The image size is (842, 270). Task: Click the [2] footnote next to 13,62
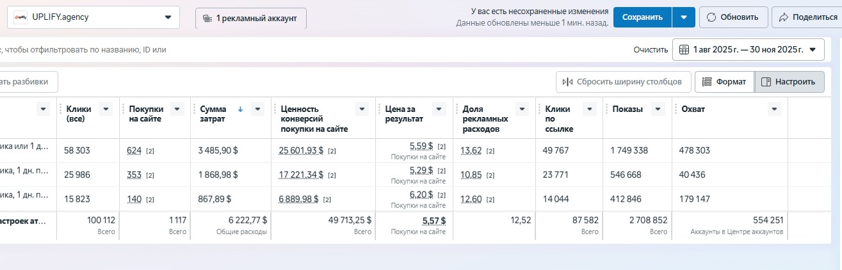[490, 151]
